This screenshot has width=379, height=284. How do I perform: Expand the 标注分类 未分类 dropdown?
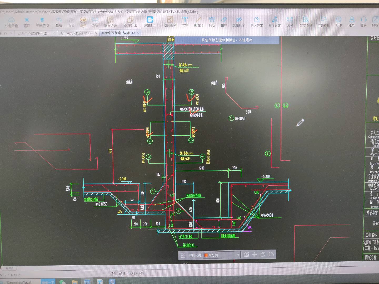pos(238,255)
